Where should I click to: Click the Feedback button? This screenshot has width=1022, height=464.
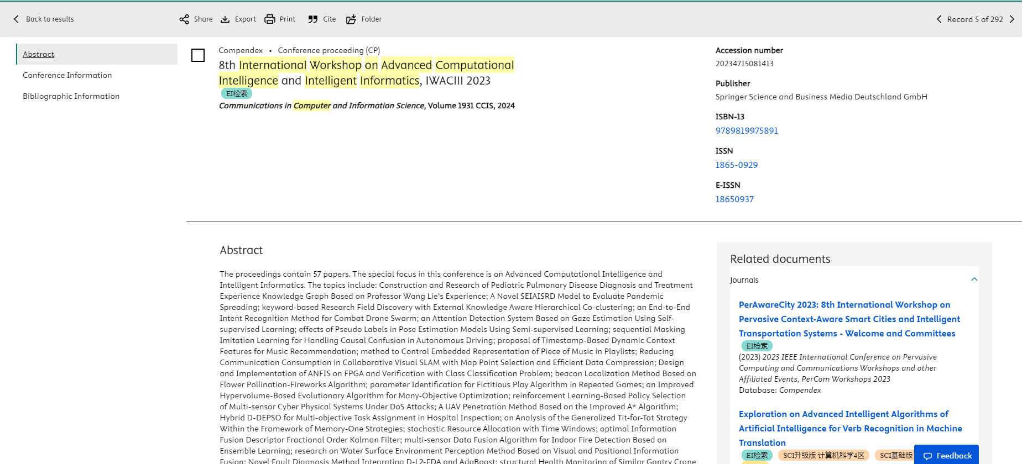point(947,455)
